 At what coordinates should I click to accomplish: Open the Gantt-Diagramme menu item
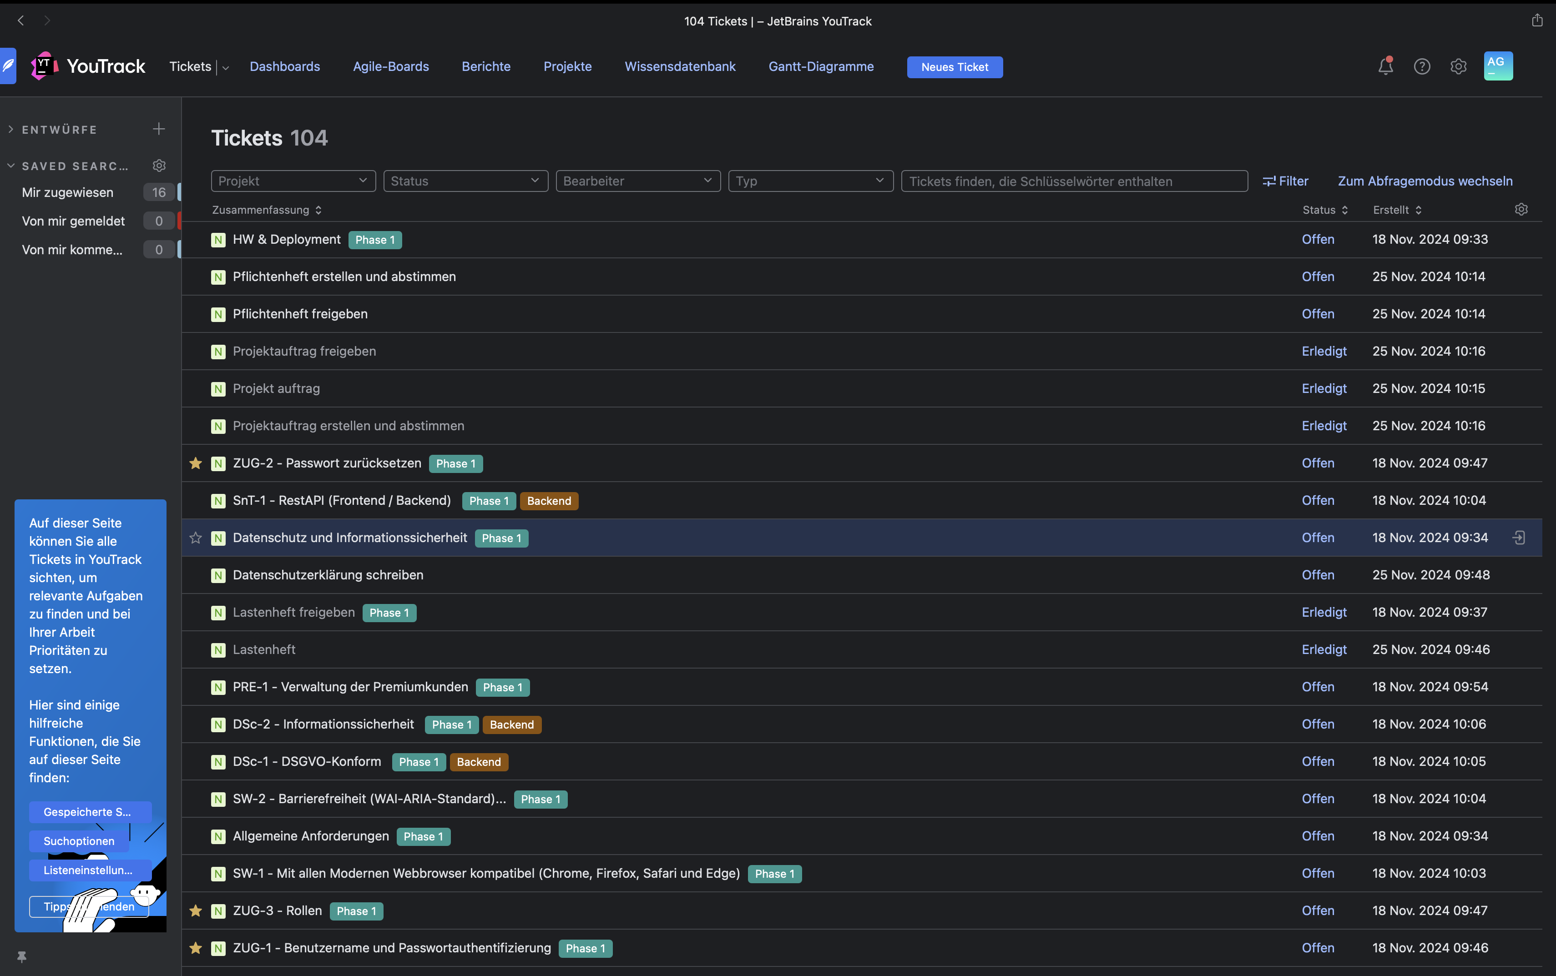click(821, 66)
